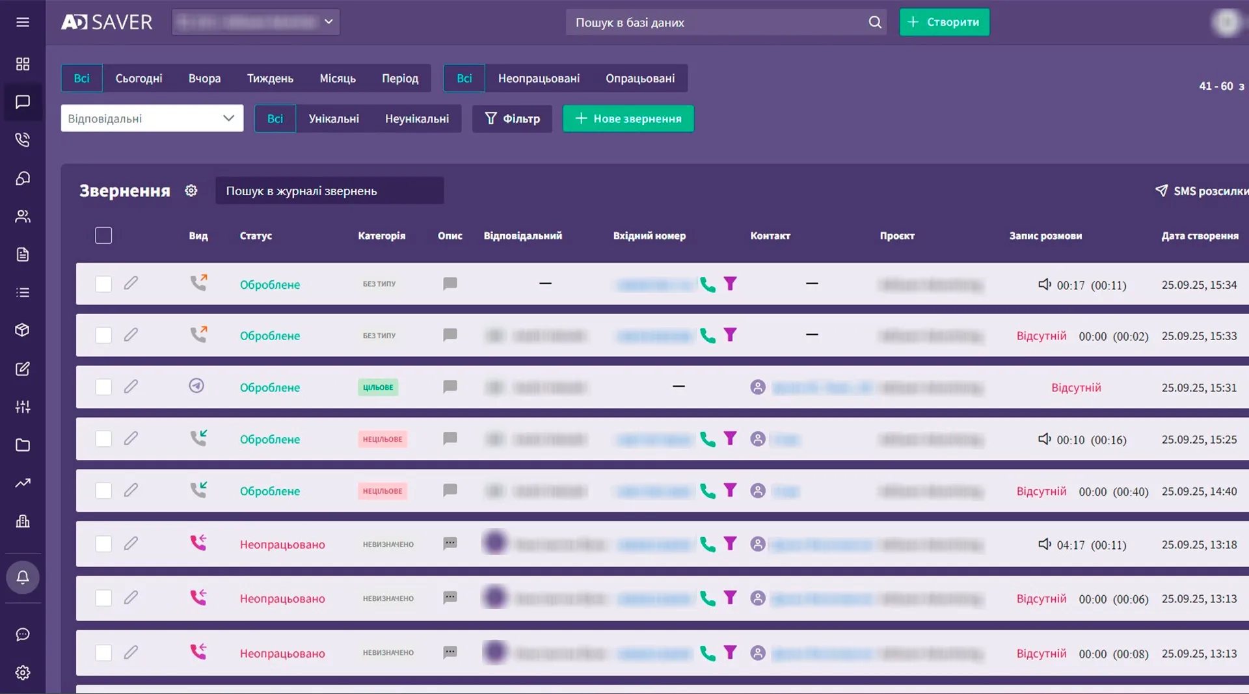This screenshot has width=1249, height=694.
Task: Open the dashboard grid sidebar icon
Action: tap(23, 64)
